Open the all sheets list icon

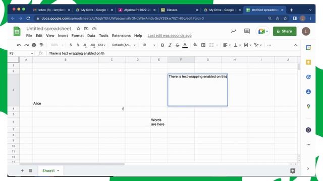(30, 170)
